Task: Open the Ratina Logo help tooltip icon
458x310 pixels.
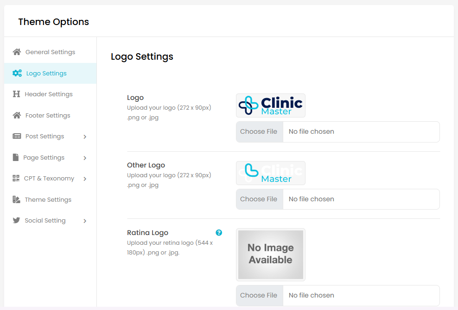Action: (x=219, y=233)
